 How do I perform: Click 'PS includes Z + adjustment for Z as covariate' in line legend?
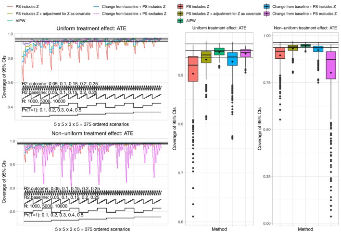tap(53, 13)
